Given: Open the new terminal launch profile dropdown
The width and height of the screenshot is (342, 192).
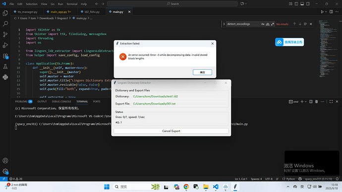Looking at the screenshot, I should coord(306,101).
